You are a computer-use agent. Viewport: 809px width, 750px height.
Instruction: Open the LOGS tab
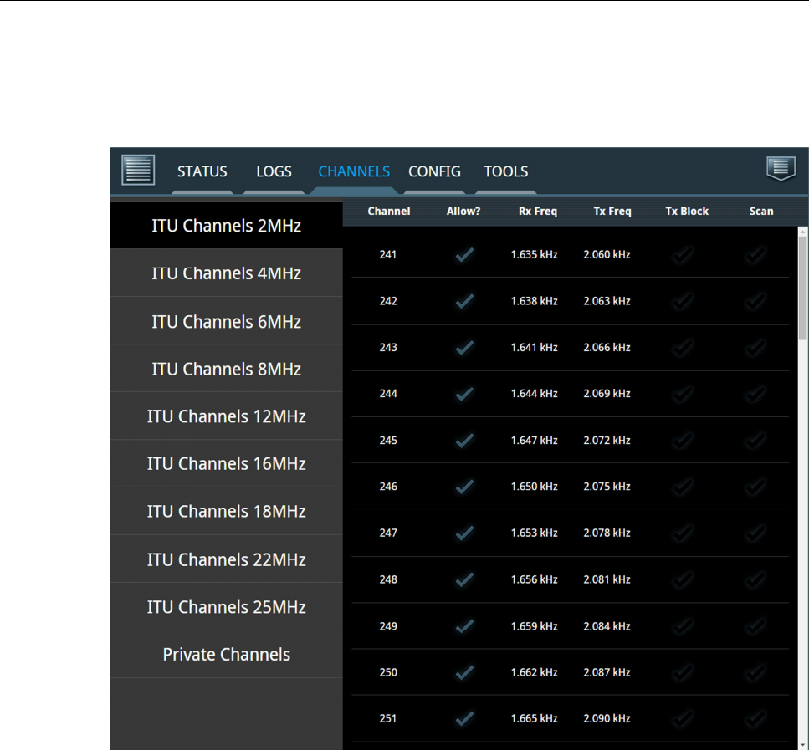pos(274,171)
